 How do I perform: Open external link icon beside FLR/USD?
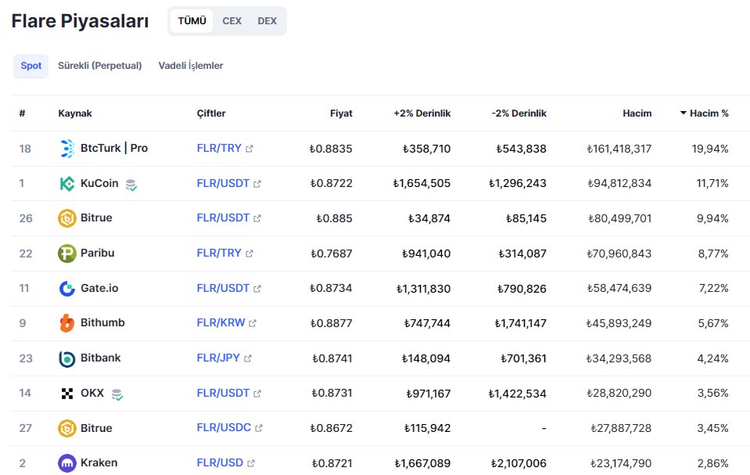pos(251,463)
